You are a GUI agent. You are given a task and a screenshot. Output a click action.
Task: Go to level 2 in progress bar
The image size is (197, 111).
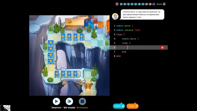[x=125, y=4]
